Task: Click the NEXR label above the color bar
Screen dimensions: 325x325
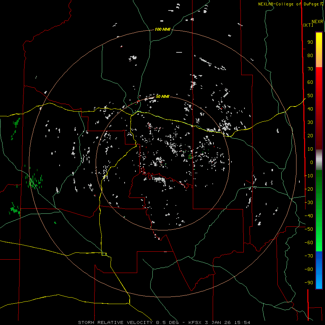Action: coord(317,22)
